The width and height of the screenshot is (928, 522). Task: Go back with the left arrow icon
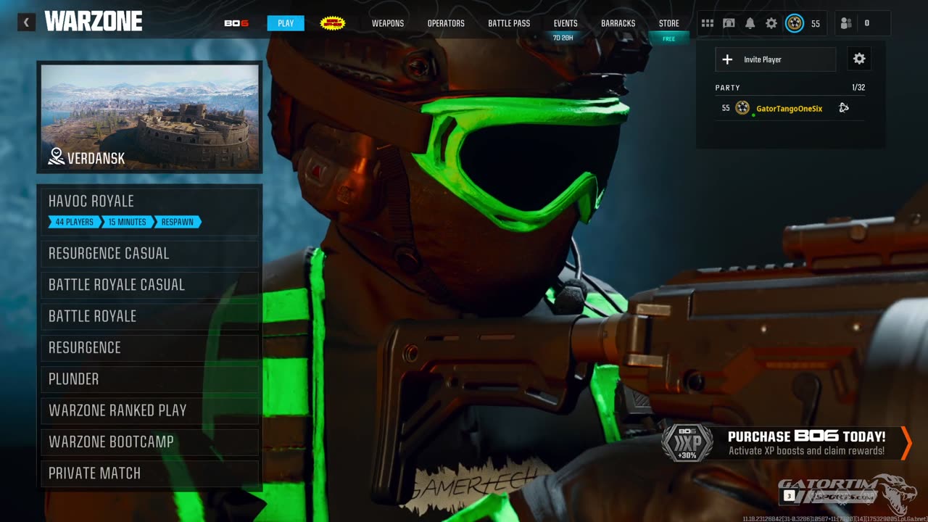tap(26, 22)
